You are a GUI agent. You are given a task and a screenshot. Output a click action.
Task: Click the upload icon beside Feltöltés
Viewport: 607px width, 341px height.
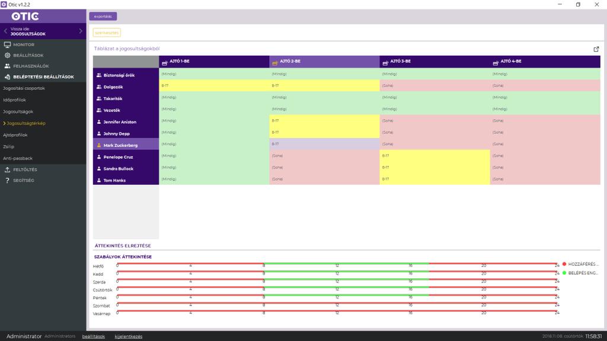tap(7, 170)
